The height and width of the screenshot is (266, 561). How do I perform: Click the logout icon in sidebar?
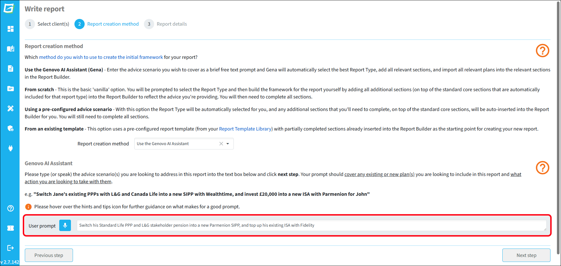pyautogui.click(x=11, y=248)
